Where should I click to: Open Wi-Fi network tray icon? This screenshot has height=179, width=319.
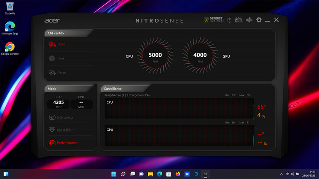point(287,174)
